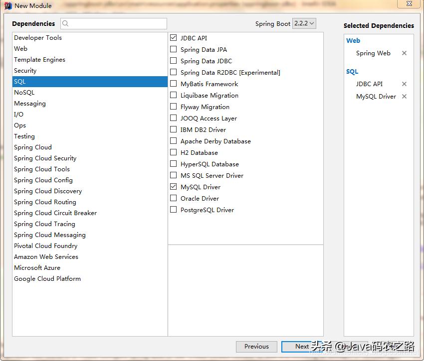Viewport: 424px width, 361px height.
Task: Open the Developer Tools category
Action: click(38, 38)
